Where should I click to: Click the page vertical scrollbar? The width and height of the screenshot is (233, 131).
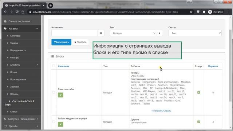[230, 65]
